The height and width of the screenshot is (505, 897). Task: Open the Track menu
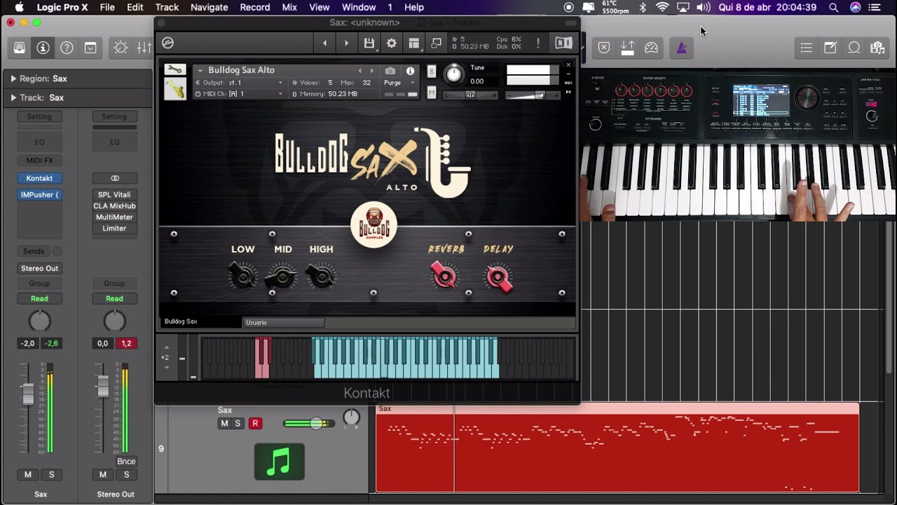click(167, 7)
